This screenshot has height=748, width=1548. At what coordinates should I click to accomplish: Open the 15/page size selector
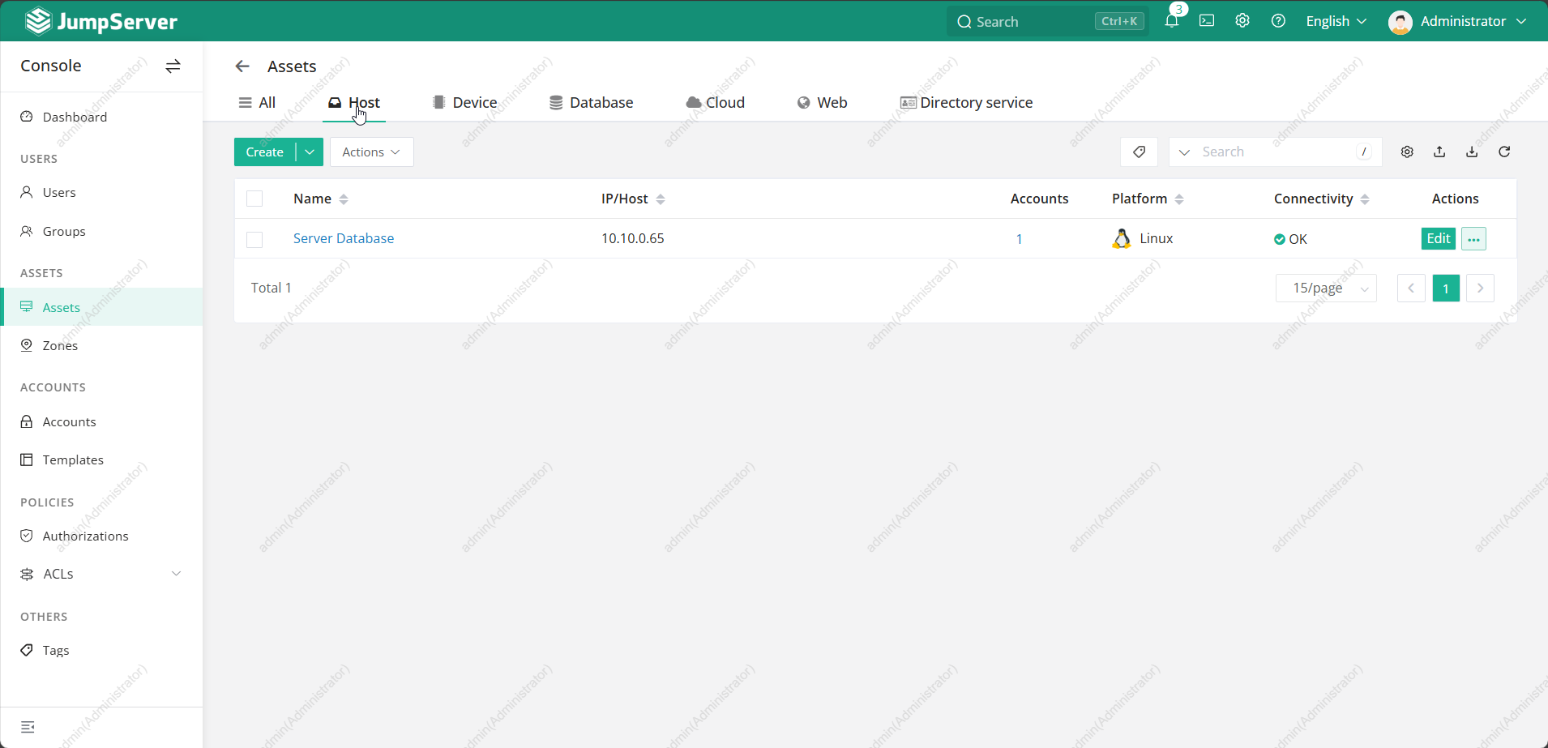pyautogui.click(x=1326, y=288)
